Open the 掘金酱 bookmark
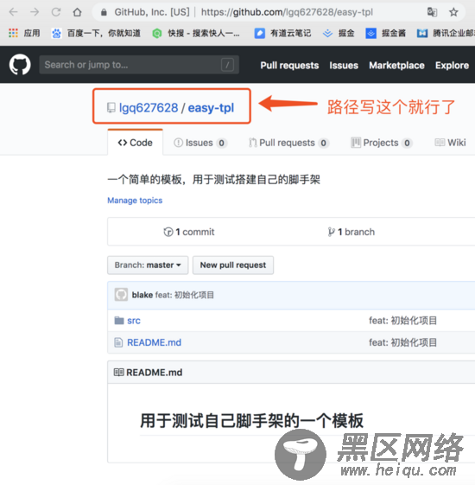Screen dimensions: 475x485 (385, 33)
